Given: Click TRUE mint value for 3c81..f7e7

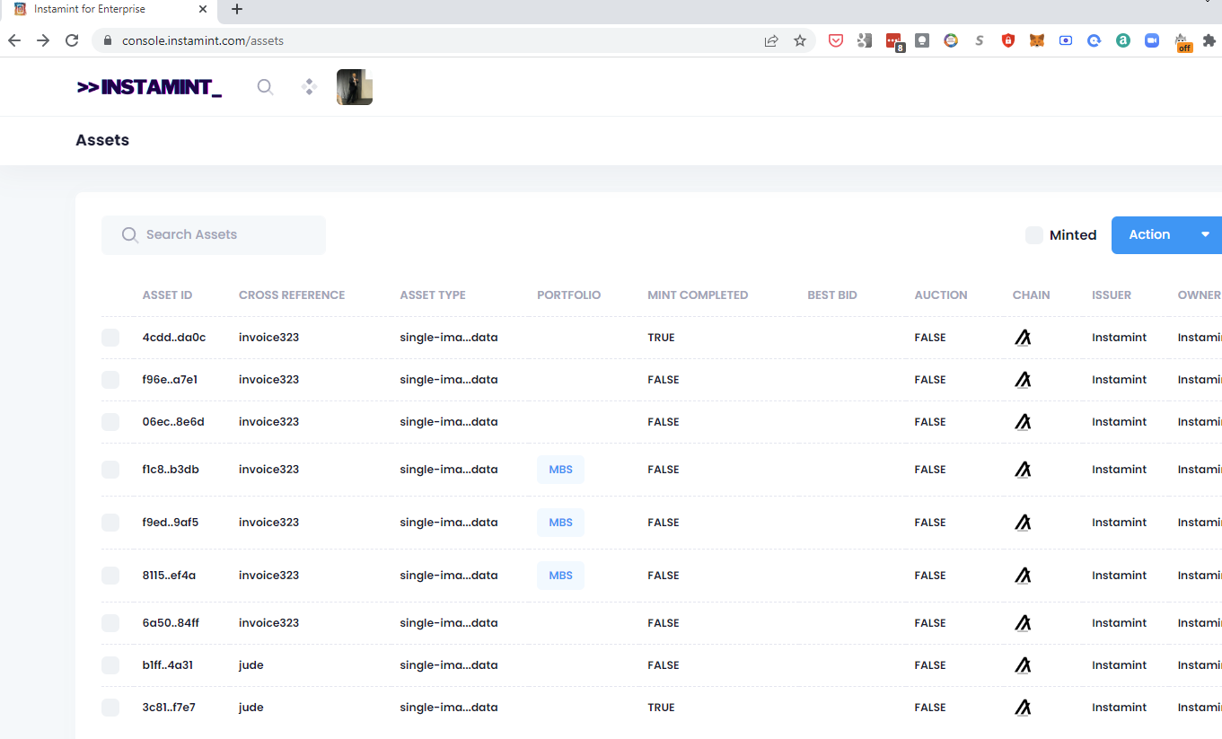Looking at the screenshot, I should [x=661, y=708].
